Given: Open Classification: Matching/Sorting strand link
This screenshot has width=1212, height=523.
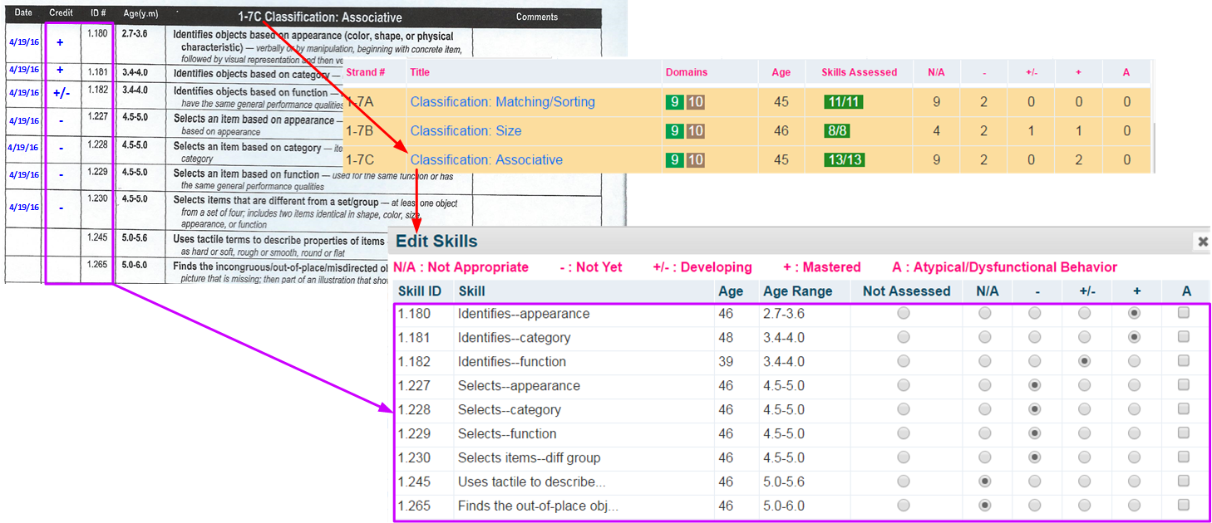Looking at the screenshot, I should [502, 102].
